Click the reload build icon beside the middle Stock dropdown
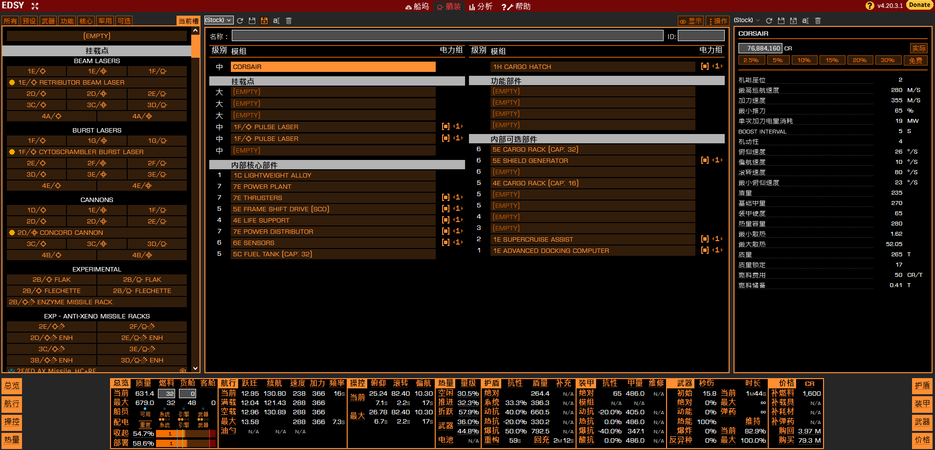This screenshot has height=450, width=935. (240, 21)
